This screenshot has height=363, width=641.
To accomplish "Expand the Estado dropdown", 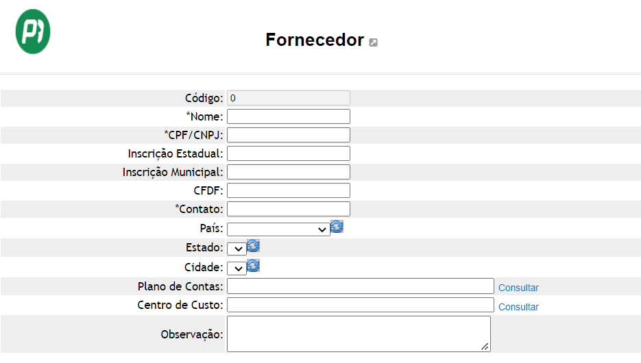I will 237,249.
